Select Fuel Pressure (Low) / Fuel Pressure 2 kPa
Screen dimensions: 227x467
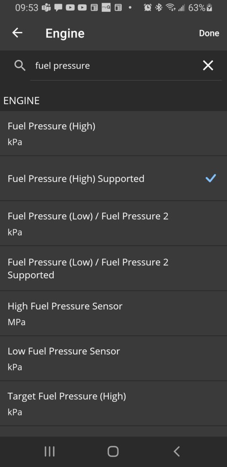pos(113,223)
